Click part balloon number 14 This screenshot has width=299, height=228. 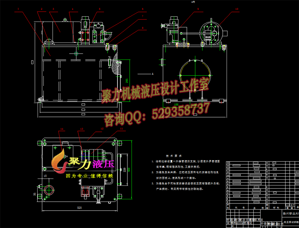tap(62, 129)
